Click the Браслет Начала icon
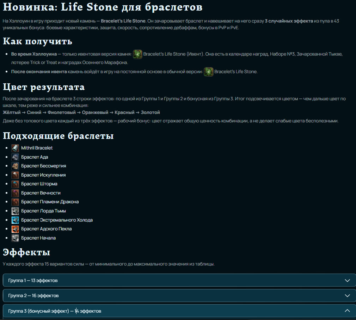356x320 pixels. pos(15,238)
